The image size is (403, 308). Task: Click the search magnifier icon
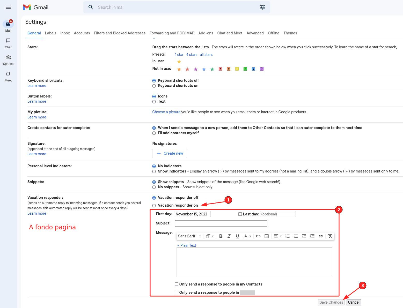pos(91,7)
